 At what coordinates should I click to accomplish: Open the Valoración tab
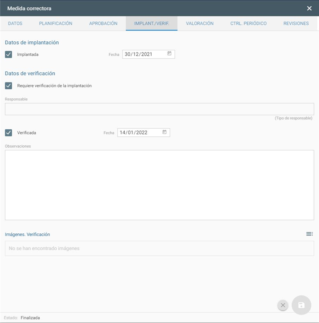tap(200, 23)
